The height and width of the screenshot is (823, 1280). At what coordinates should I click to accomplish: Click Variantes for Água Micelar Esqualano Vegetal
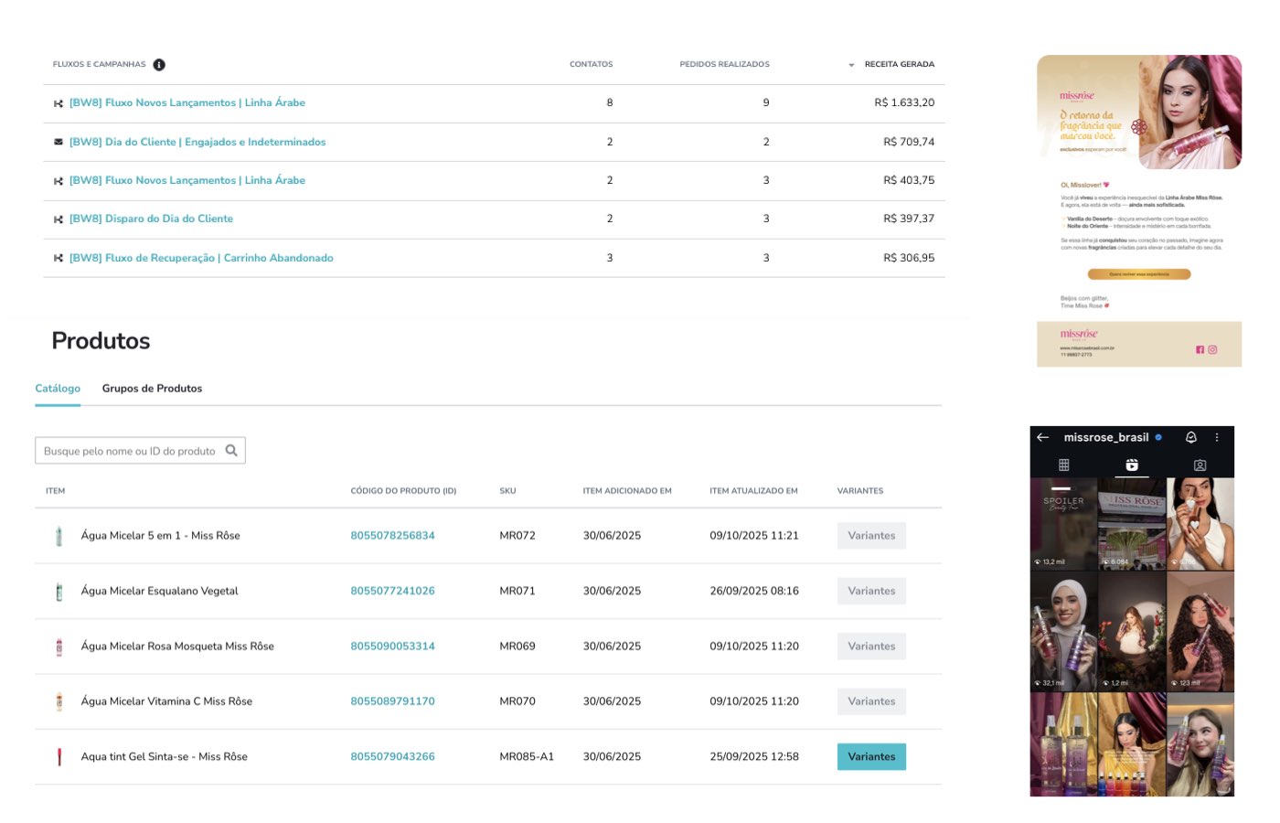[x=871, y=592]
